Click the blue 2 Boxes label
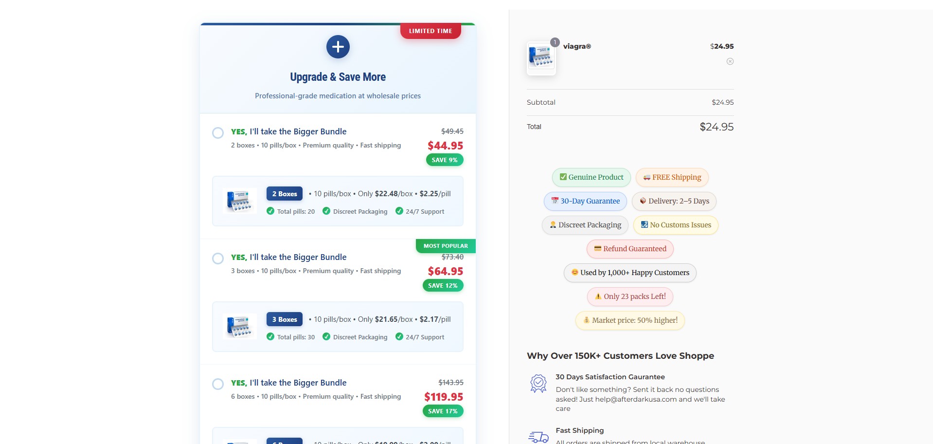This screenshot has height=444, width=933. 285,194
